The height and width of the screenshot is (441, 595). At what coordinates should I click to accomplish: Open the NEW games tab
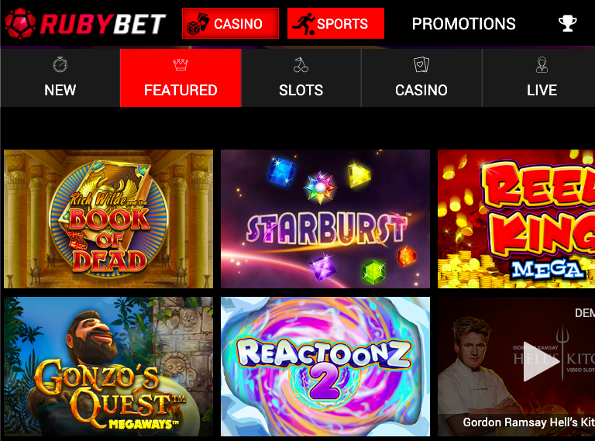point(60,78)
